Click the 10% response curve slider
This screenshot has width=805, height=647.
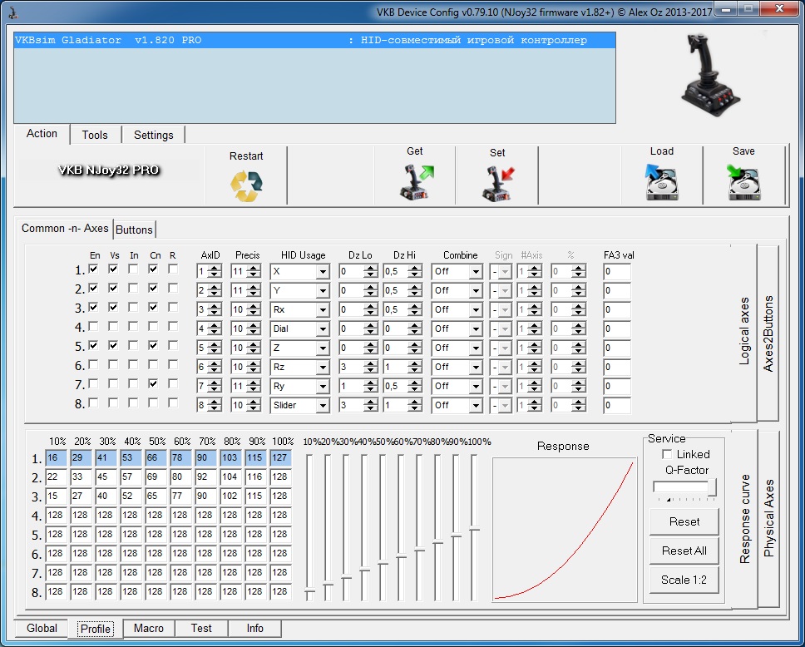tap(309, 592)
